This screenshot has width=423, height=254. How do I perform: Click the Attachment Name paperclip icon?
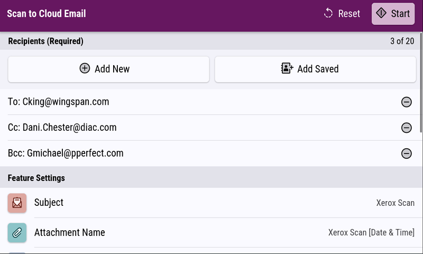pos(17,232)
